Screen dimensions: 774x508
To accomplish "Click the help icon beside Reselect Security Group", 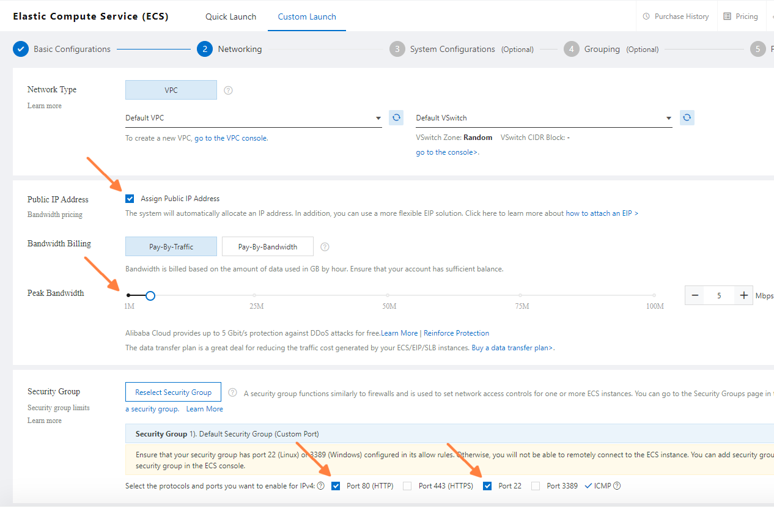I will tap(232, 392).
